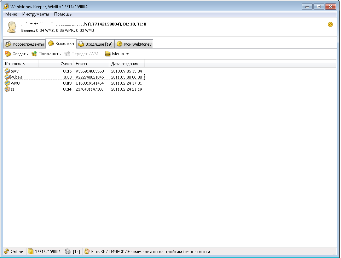Click the user avatar icon
341x258 pixels.
12,27
